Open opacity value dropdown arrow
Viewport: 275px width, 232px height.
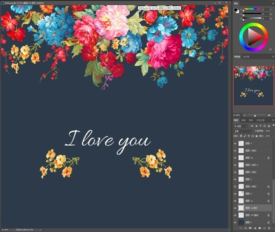273,131
